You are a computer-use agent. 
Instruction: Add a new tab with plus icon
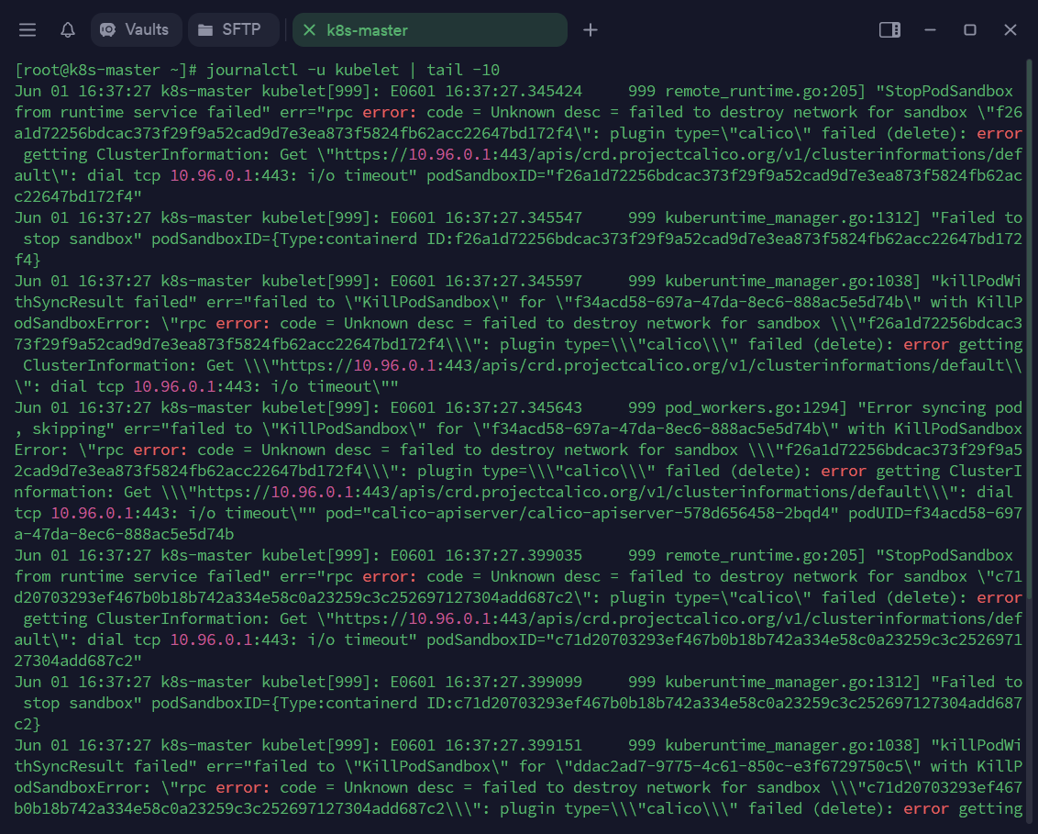click(x=591, y=29)
